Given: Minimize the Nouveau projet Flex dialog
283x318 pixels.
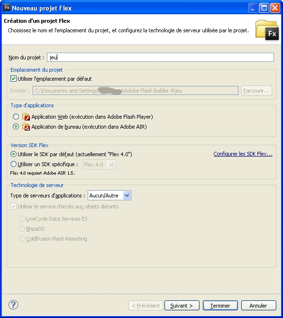Looking at the screenshot, I should coord(253,8).
